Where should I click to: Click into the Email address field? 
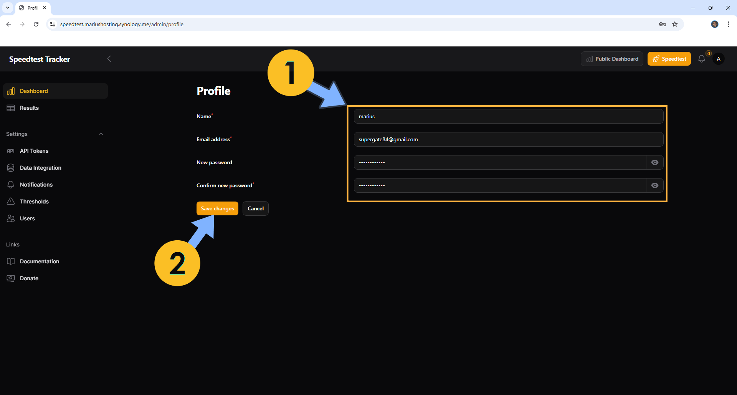click(x=508, y=139)
